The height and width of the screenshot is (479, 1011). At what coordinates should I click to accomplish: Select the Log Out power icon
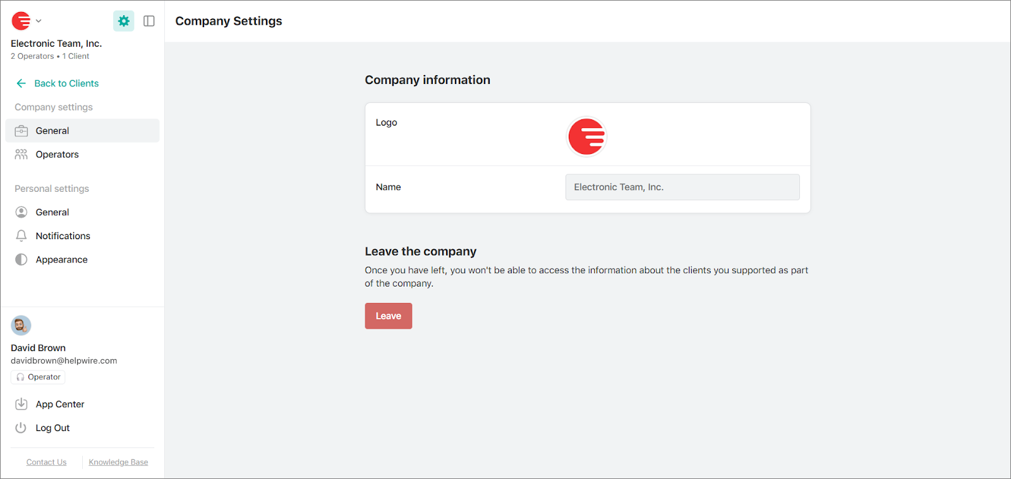tap(21, 427)
